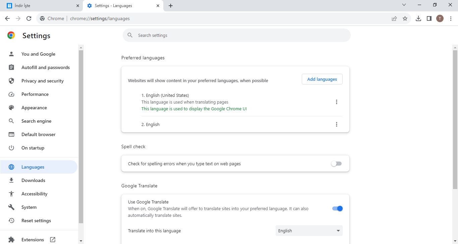Disable Use Google Translate toggle
The height and width of the screenshot is (244, 458).
pos(337,208)
